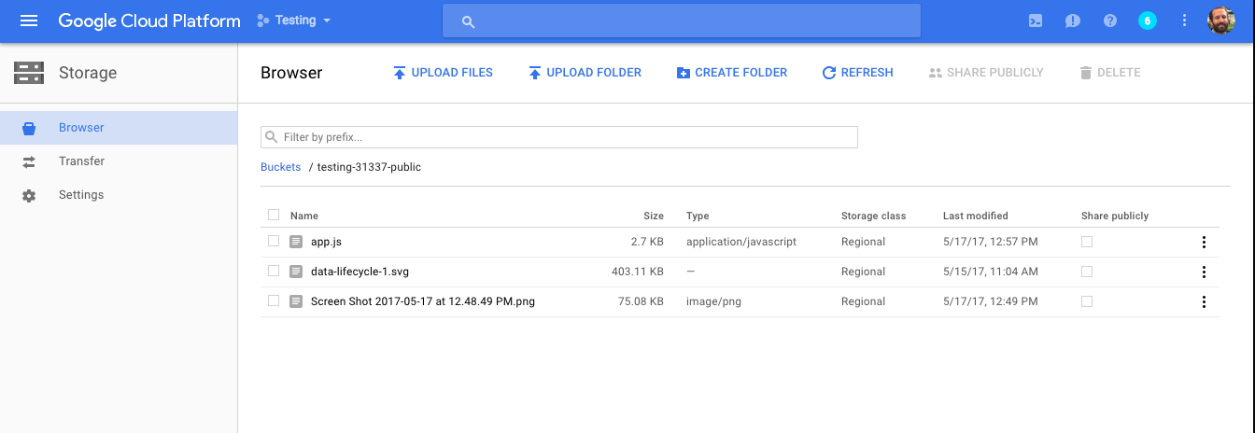
Task: Click the user profile avatar
Action: [1221, 21]
